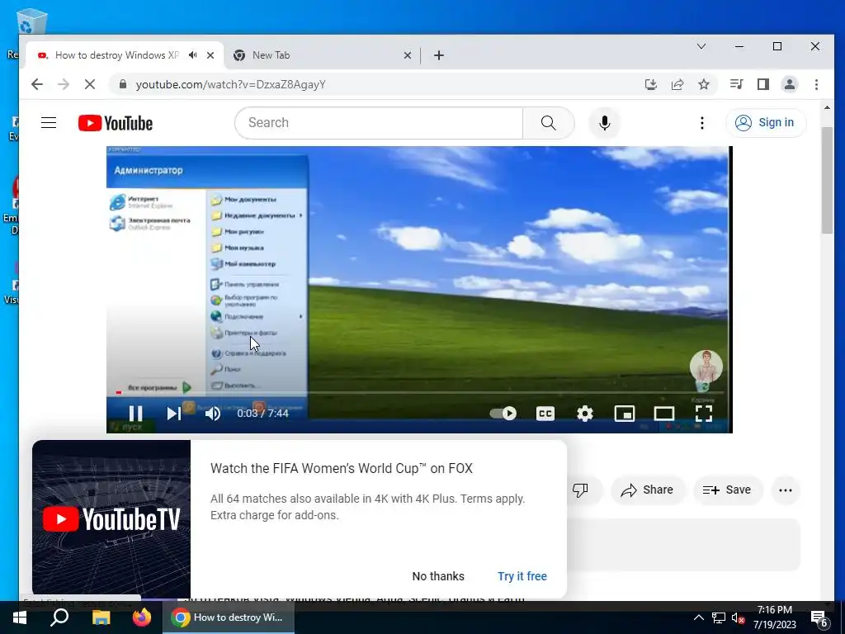
Task: Toggle the Chrome side panel
Action: (x=762, y=84)
